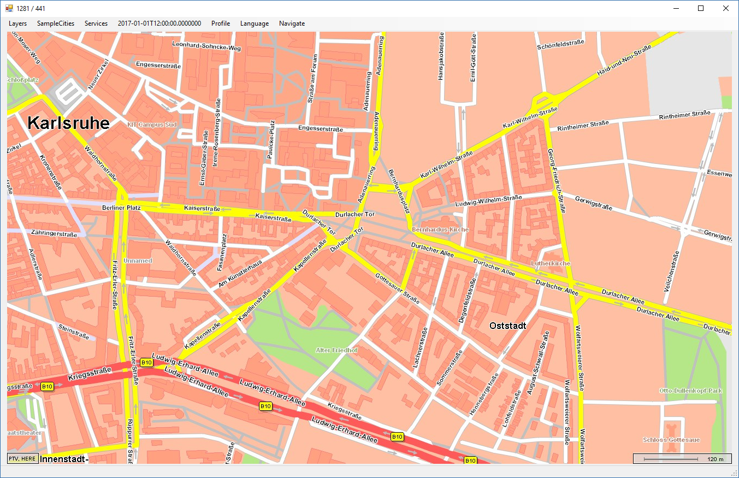Click the 120 m scale bar
Viewport: 739px width, 478px height.
[682, 459]
